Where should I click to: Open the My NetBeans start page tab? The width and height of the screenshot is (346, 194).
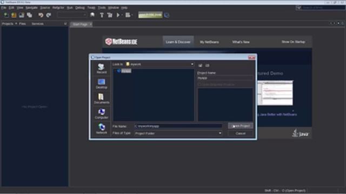pos(209,42)
